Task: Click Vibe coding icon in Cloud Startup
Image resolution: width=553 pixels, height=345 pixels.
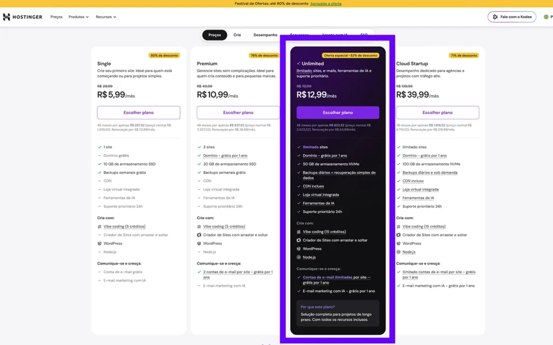Action: (399, 226)
